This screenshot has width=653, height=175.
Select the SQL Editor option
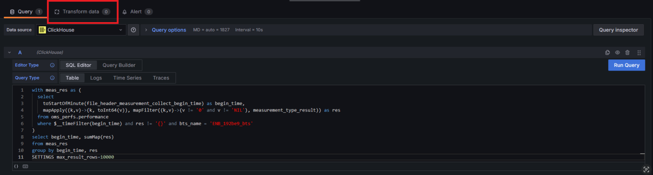click(x=78, y=65)
